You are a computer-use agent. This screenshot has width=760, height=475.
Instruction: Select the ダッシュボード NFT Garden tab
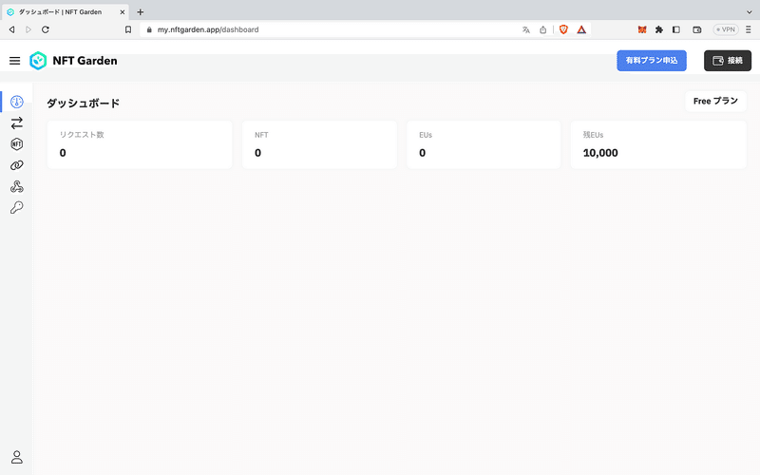click(66, 12)
